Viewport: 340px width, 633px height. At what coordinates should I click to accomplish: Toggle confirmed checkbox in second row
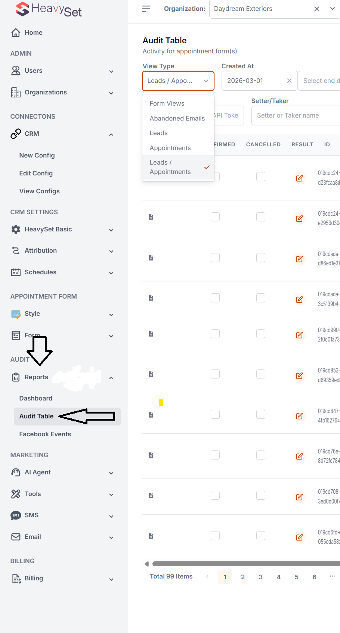click(215, 217)
